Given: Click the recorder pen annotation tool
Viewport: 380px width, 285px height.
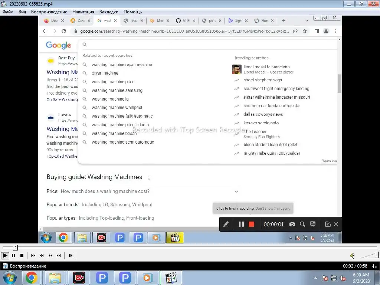Looking at the screenshot, I should [226, 224].
